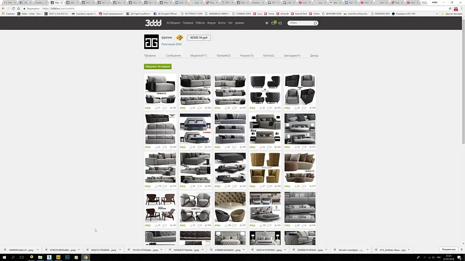Open the yellow armchairs model thumbnail
Image resolution: width=465 pixels, height=261 pixels.
(x=265, y=168)
